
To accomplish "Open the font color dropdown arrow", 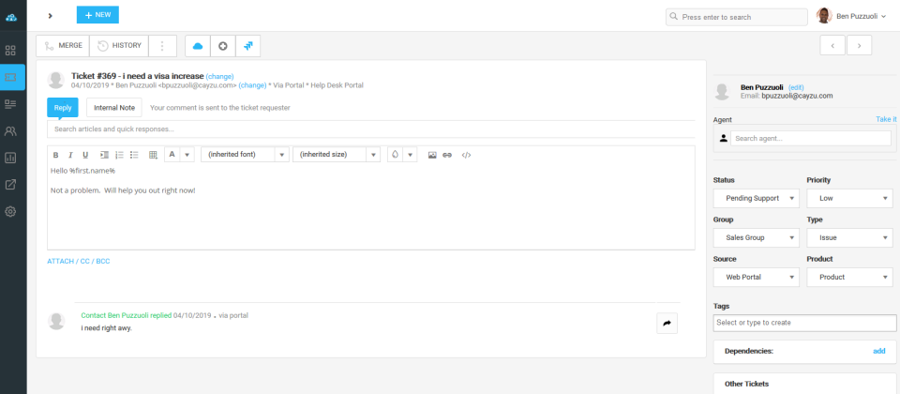I will click(x=187, y=155).
